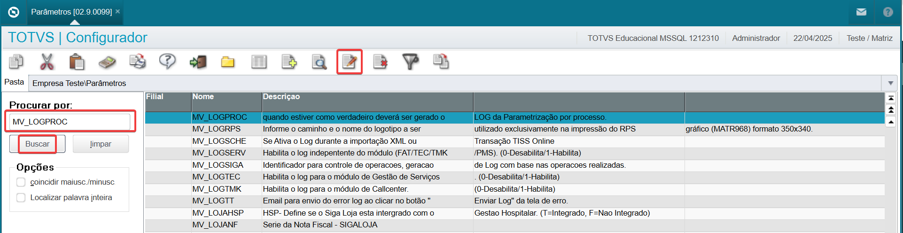Click the Paste clipboard icon
This screenshot has width=903, height=233.
coord(77,62)
